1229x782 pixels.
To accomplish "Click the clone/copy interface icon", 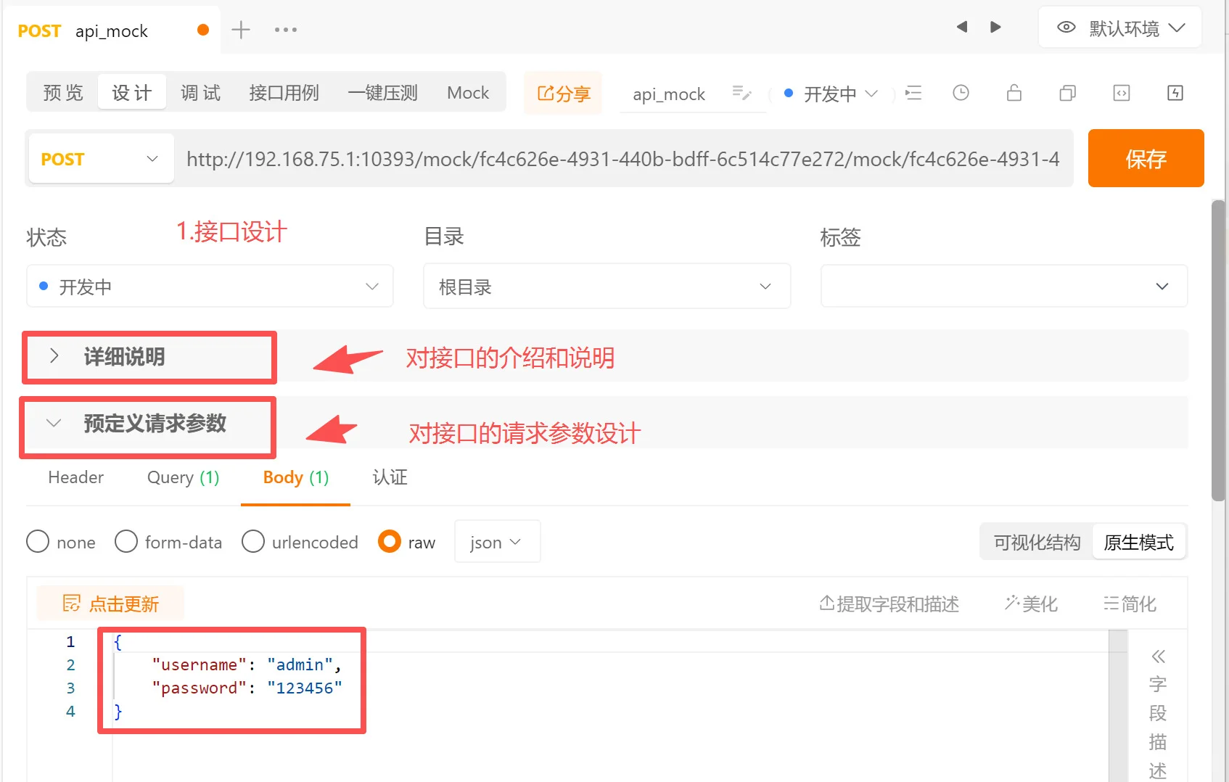I will 1066,93.
